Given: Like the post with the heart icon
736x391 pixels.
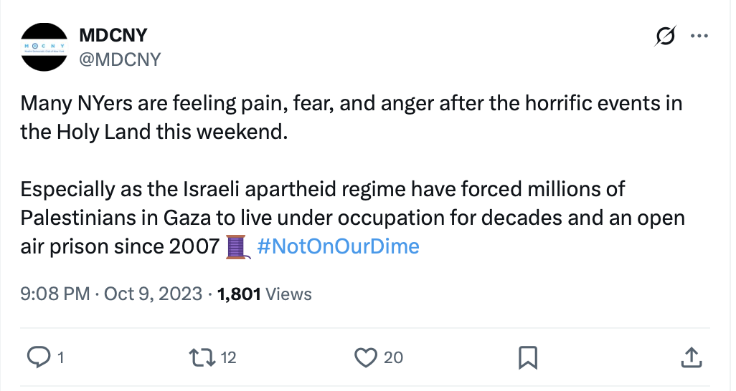Looking at the screenshot, I should click(366, 357).
